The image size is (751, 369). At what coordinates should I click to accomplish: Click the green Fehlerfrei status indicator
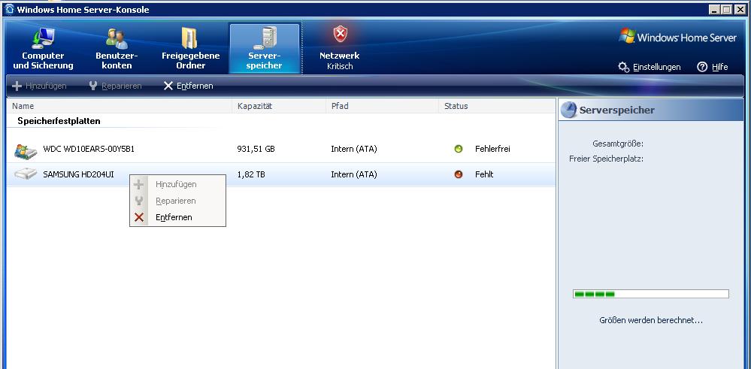point(459,149)
